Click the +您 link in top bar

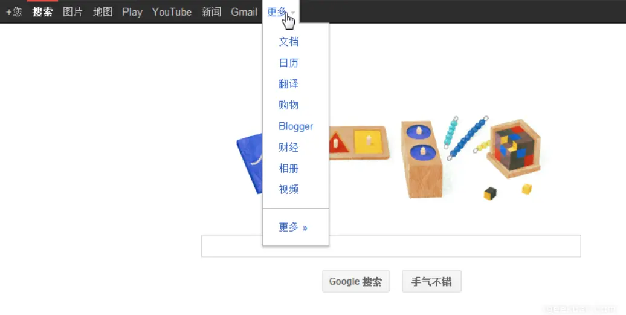[x=14, y=12]
